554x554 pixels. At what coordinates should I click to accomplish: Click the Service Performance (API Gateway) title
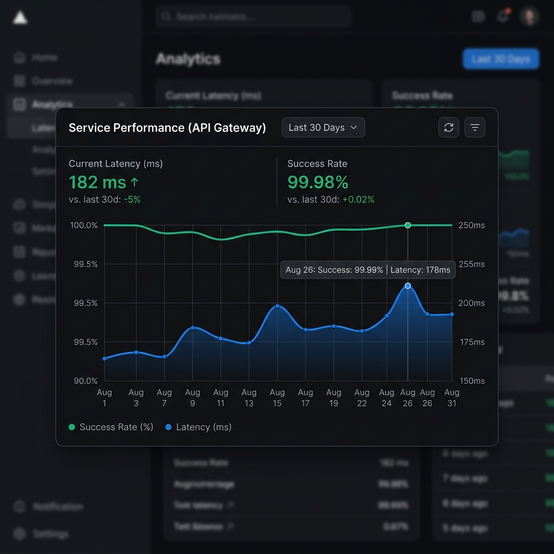[x=167, y=128]
